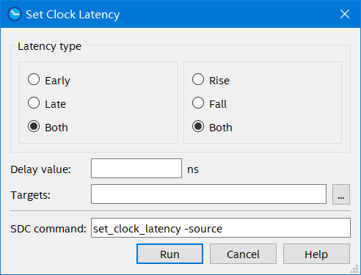The width and height of the screenshot is (361, 275).
Task: Close the Set Clock Latency dialog
Action: [x=345, y=14]
